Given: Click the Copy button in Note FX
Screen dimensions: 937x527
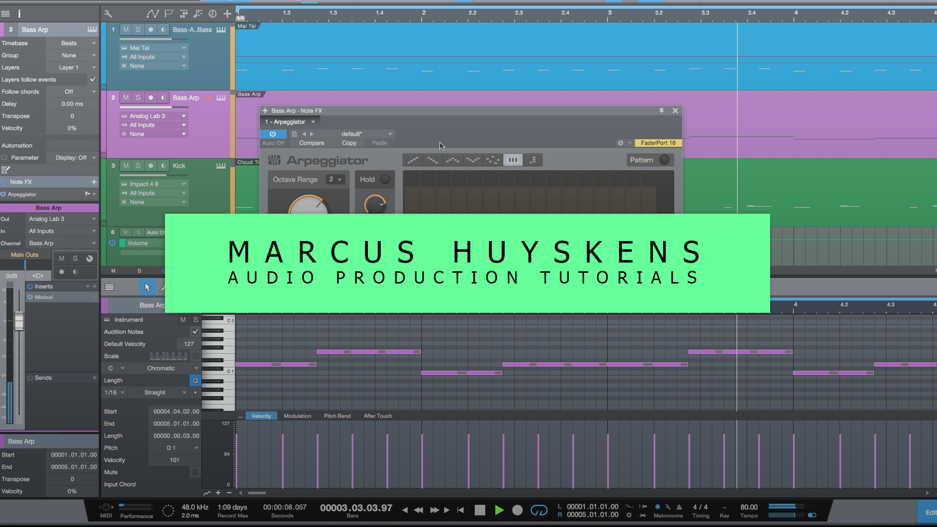Looking at the screenshot, I should click(349, 143).
